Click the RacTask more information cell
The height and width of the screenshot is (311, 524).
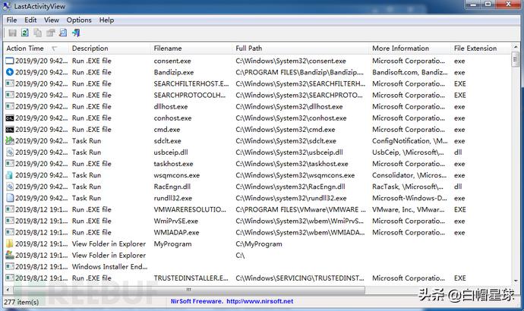point(408,187)
